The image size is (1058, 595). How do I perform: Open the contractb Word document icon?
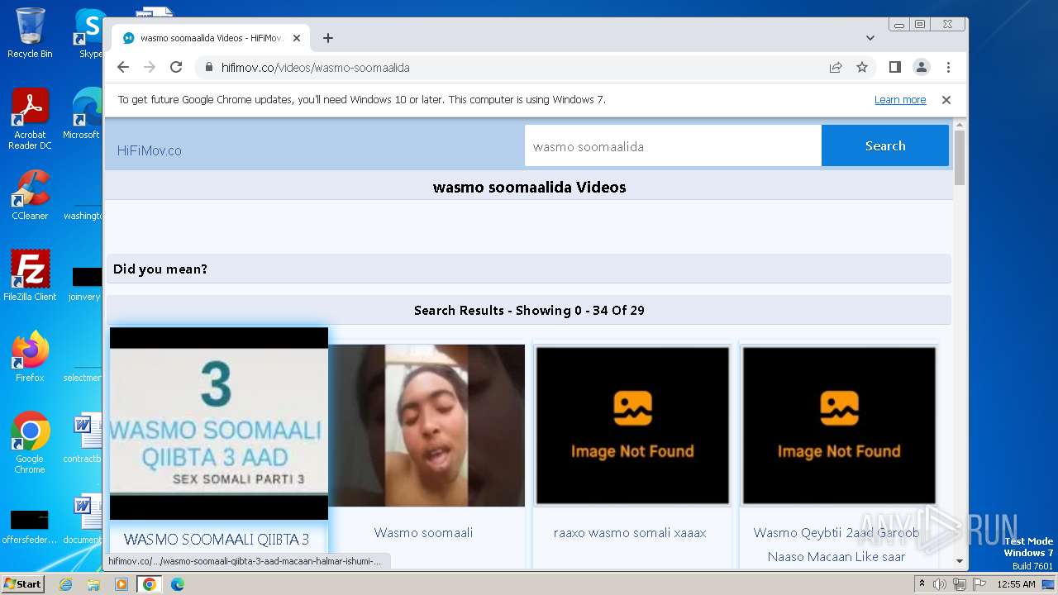(83, 438)
